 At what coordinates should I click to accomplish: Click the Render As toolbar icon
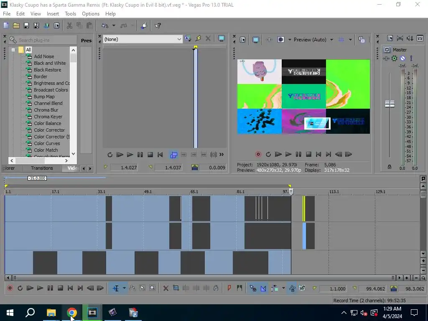46,25
